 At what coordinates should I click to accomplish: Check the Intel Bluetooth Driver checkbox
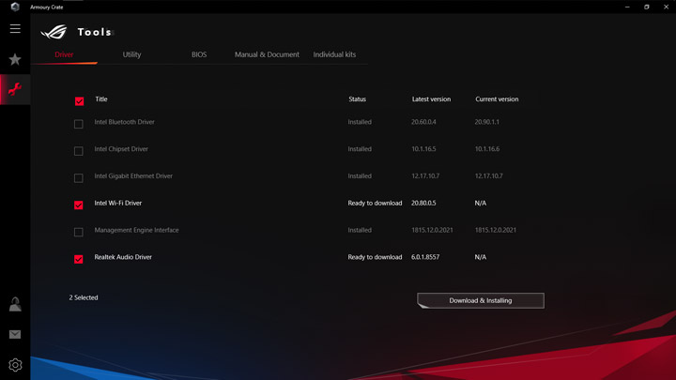click(79, 124)
